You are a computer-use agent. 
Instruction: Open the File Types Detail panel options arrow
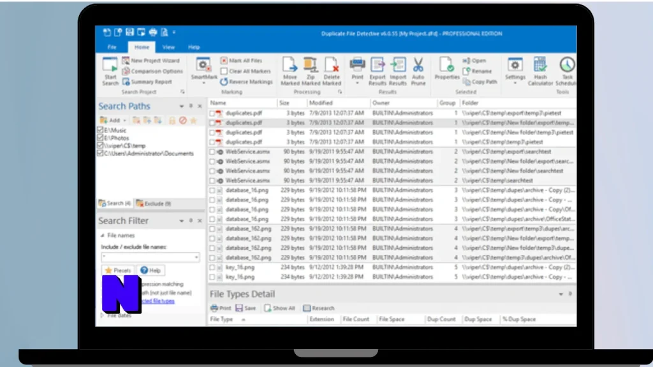[561, 294]
